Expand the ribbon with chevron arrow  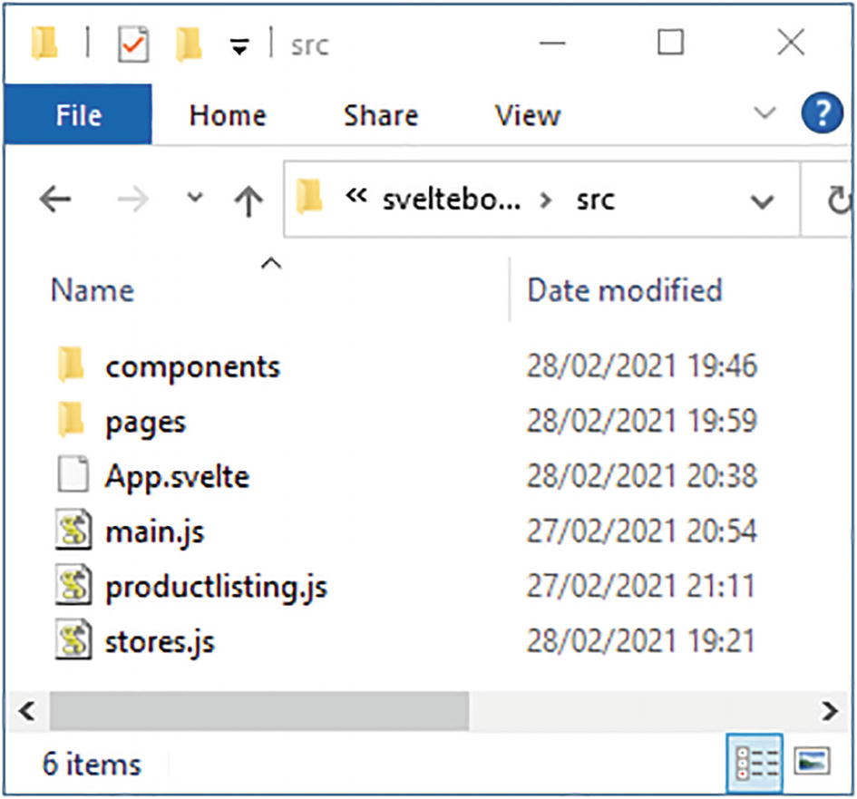coord(765,114)
